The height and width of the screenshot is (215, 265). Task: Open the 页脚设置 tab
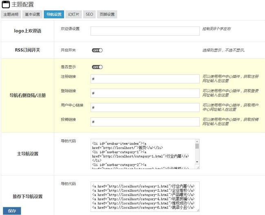click(x=107, y=14)
